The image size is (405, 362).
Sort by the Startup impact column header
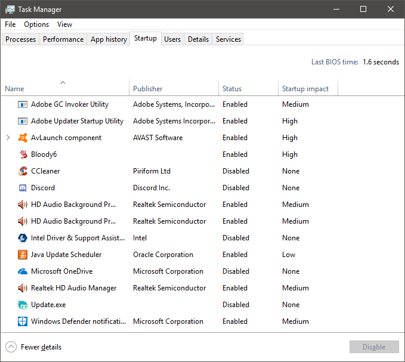click(x=308, y=88)
